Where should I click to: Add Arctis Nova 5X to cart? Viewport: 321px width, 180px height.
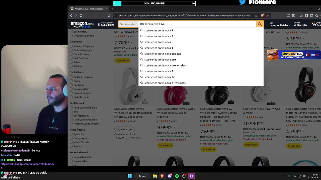point(208,149)
